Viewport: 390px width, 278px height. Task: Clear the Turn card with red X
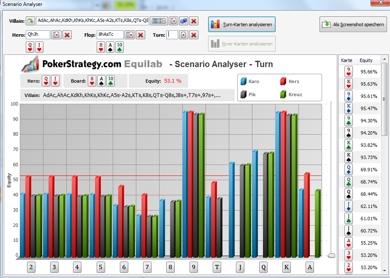[x=193, y=35]
